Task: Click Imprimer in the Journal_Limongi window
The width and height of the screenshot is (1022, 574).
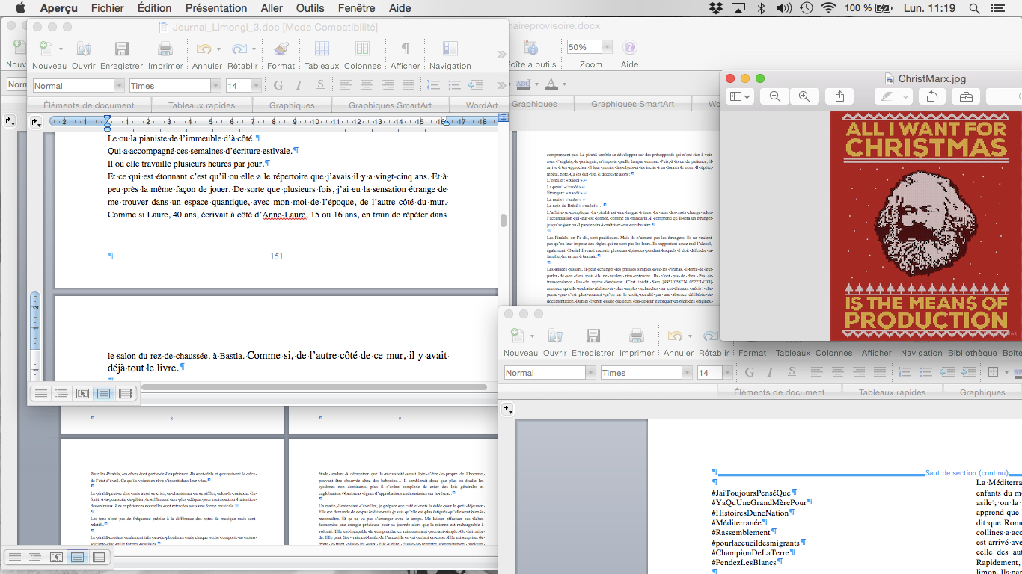Action: click(x=165, y=50)
